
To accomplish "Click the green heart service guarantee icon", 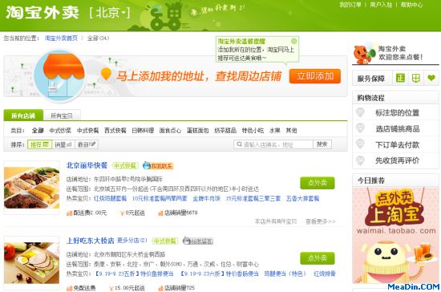I will tap(431, 78).
